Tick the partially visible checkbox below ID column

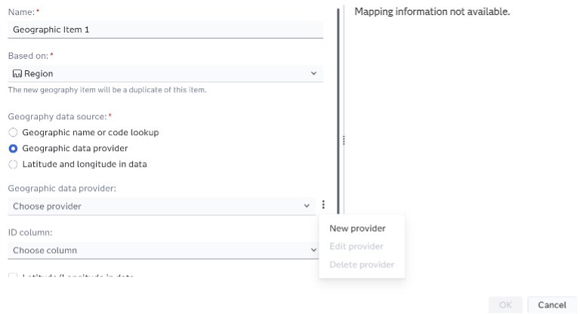tap(13, 276)
